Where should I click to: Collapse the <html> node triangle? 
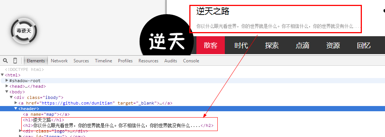3,75
